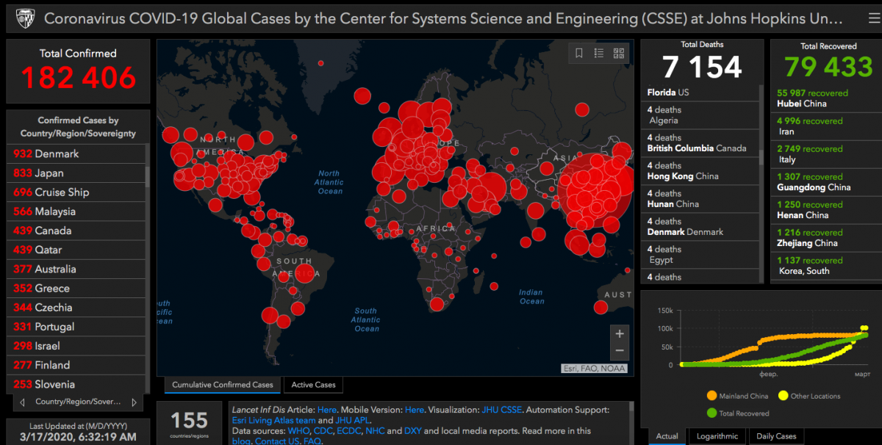Viewport: 882px width, 445px height.
Task: Select the Logarithmic chart tab
Action: (x=717, y=436)
